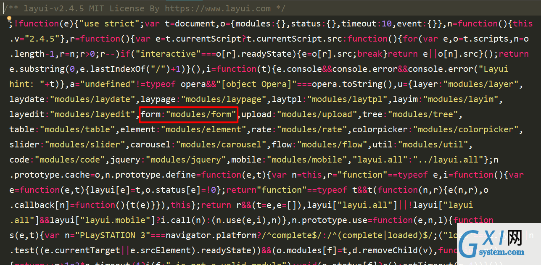Click the "2.4.5" version string

click(x=42, y=39)
